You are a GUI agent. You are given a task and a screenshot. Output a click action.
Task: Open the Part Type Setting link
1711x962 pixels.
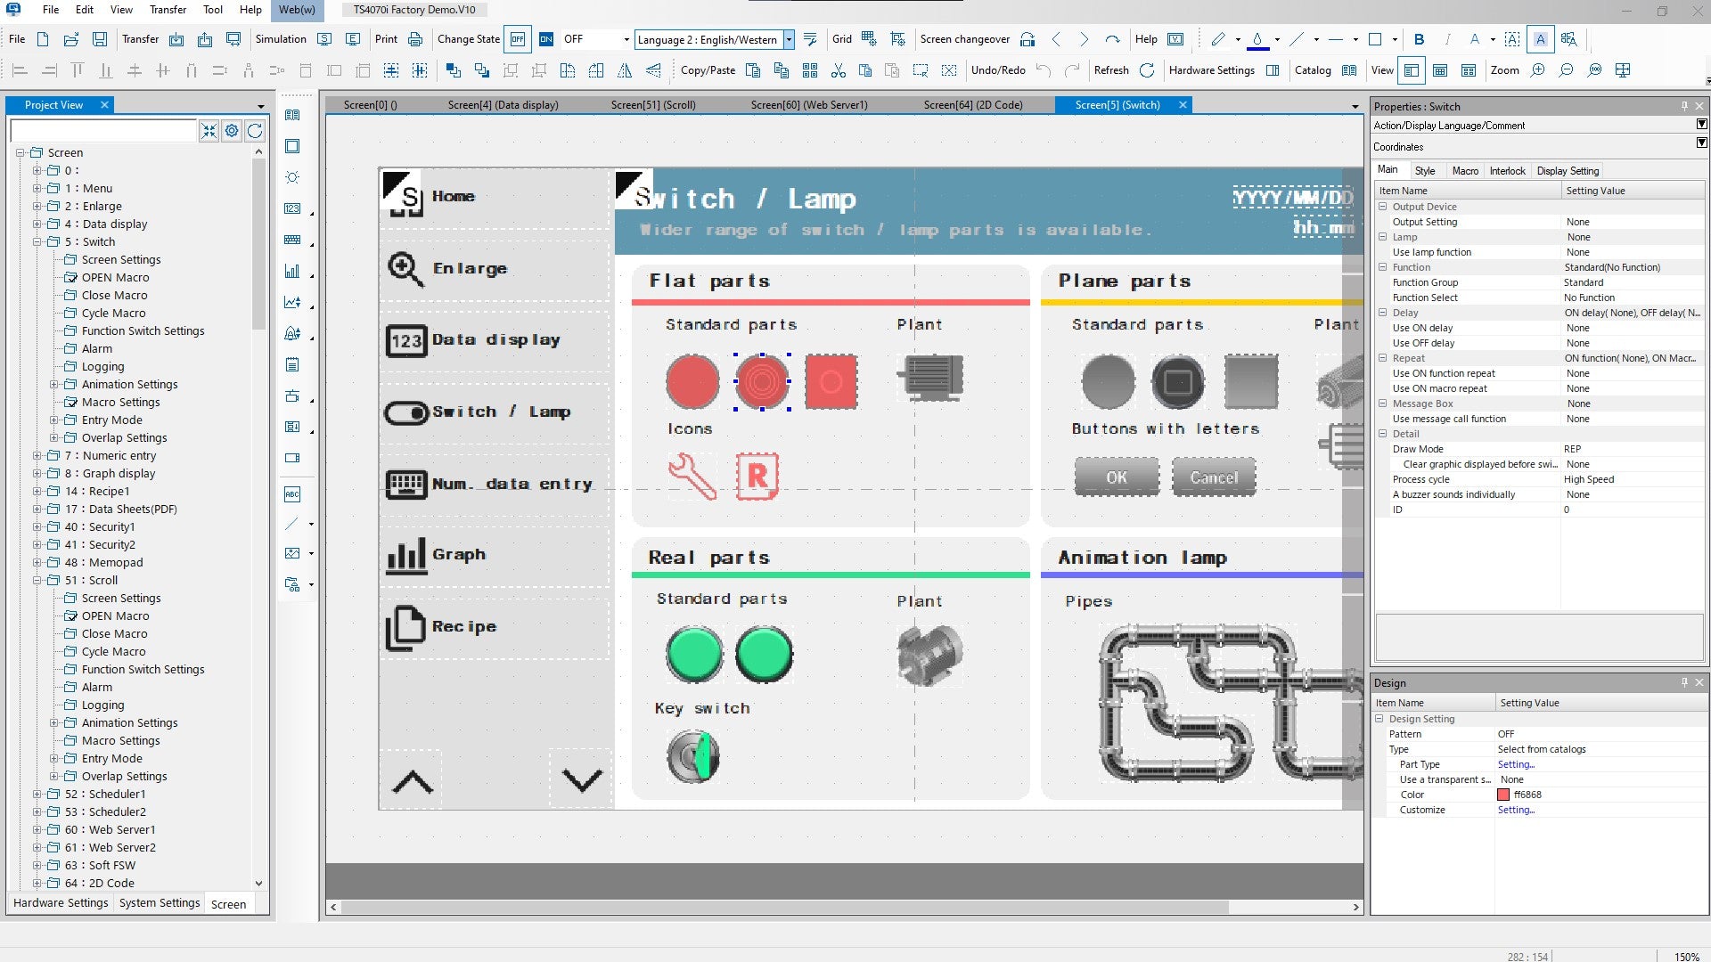pyautogui.click(x=1515, y=764)
